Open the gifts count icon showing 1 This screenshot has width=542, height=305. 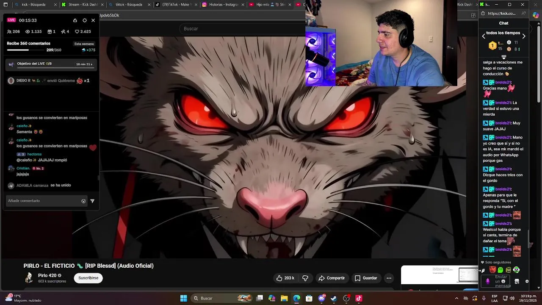(x=50, y=32)
